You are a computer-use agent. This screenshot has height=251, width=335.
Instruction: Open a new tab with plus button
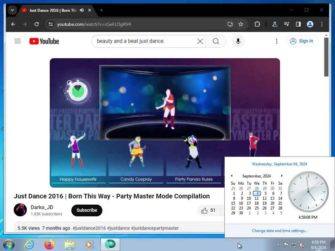pyautogui.click(x=101, y=10)
